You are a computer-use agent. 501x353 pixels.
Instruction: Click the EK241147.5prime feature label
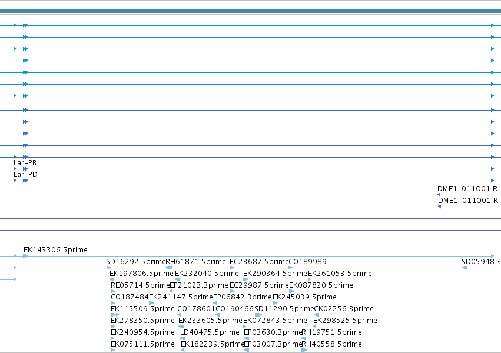181,297
